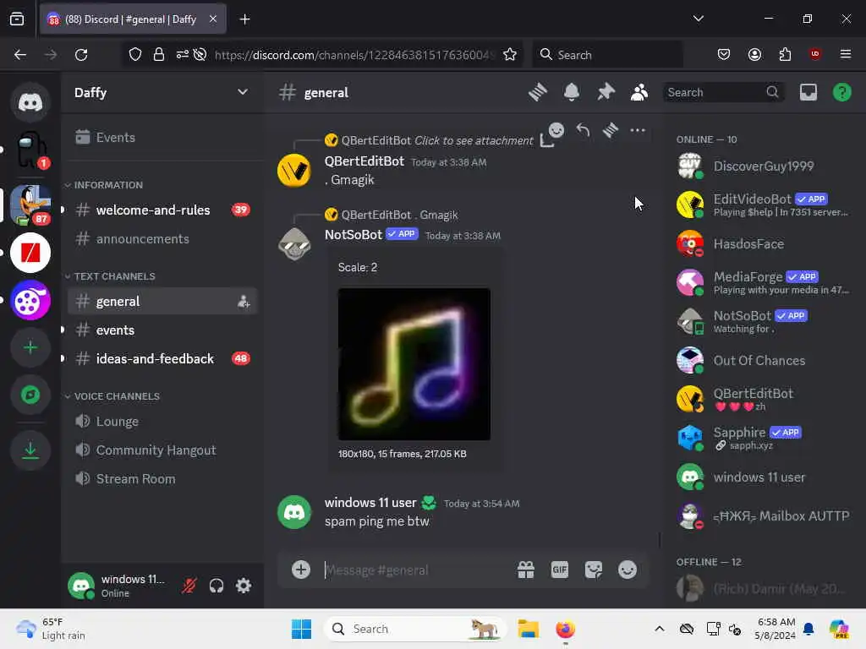This screenshot has height=649, width=866.
Task: Click Add a Server plus icon
Action: (30, 347)
